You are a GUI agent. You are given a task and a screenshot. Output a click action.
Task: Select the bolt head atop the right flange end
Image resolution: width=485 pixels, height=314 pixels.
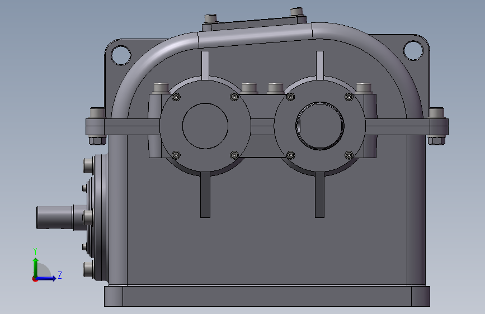tap(436, 112)
